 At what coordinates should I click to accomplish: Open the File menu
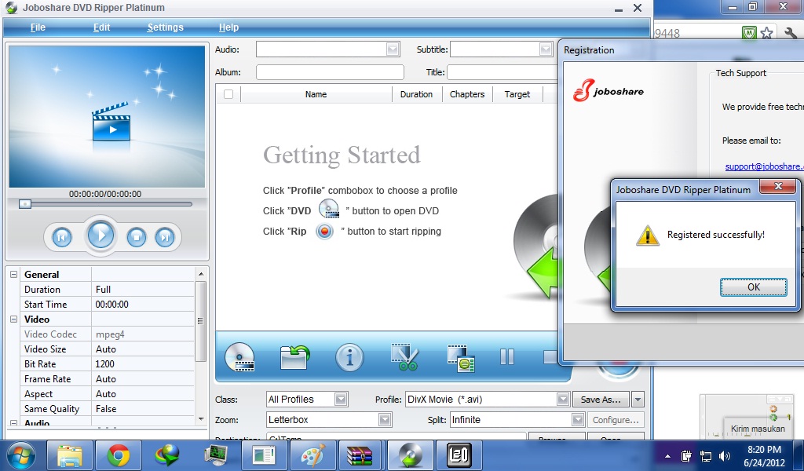(x=38, y=27)
